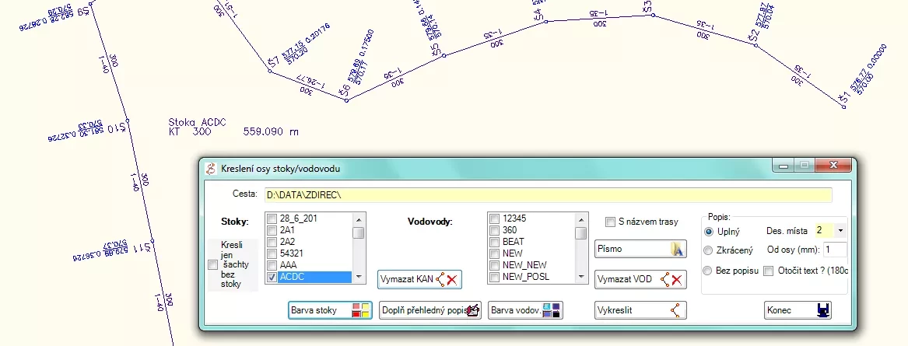Uncheck the ACDC sewer checkbox
Screen dimensions: 908x346
coord(272,278)
